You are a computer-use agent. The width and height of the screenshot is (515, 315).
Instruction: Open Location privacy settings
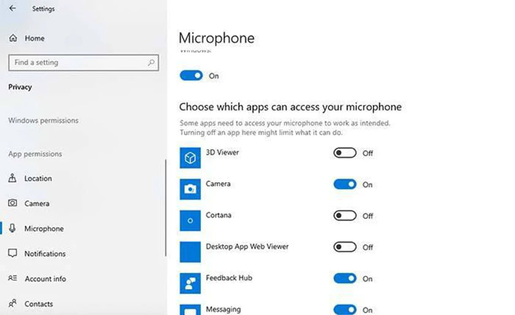pos(38,178)
